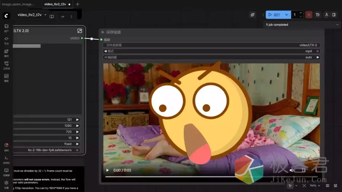342x192 pixels.
Task: Toggle the Save Video node collapse dot
Action: [x=103, y=32]
